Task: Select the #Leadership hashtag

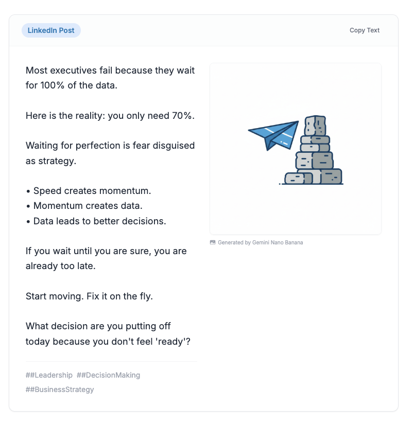Action: (x=49, y=375)
